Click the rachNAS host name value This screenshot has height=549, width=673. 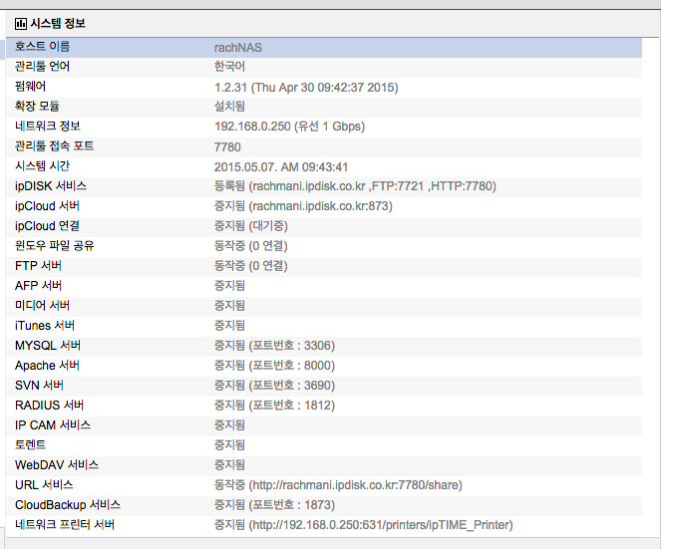[238, 48]
